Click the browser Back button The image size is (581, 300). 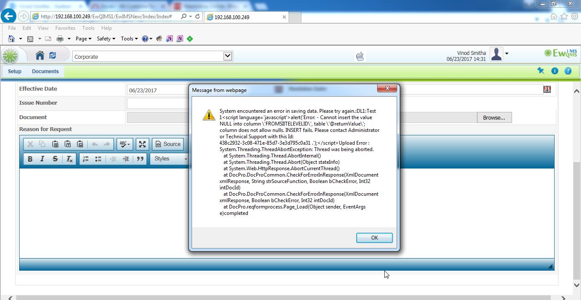point(9,16)
